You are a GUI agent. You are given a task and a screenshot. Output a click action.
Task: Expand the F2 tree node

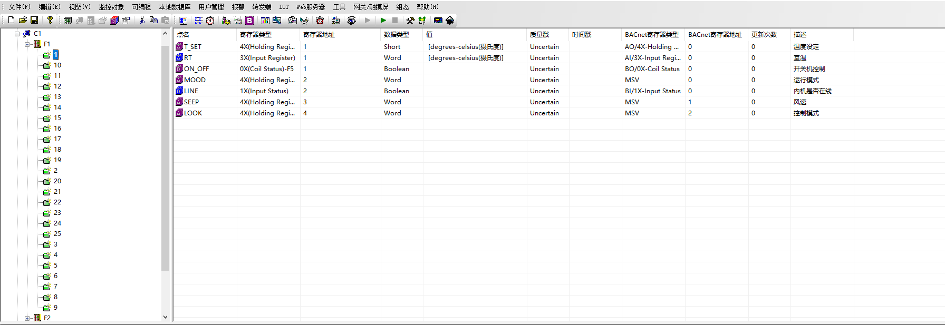pos(27,318)
